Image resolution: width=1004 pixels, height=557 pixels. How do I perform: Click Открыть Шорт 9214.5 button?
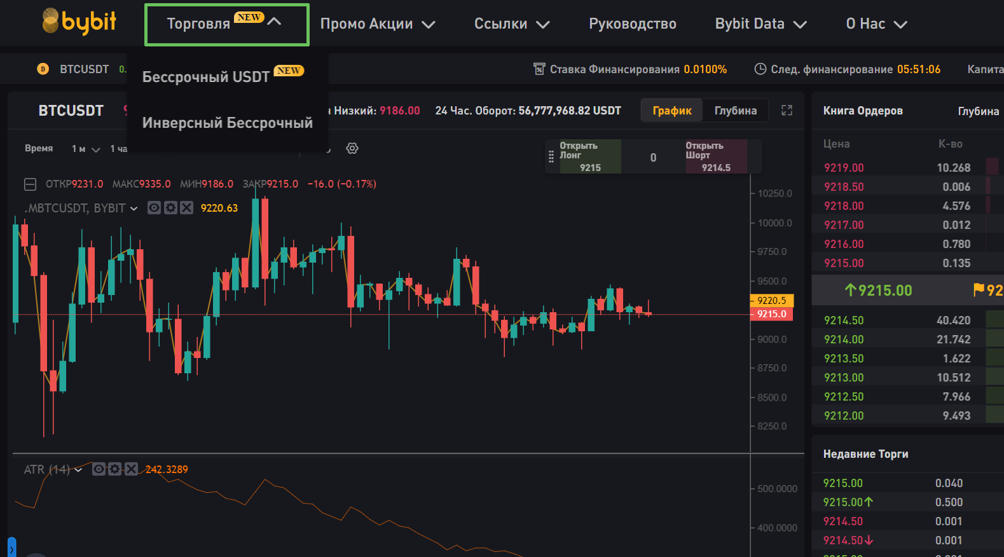pyautogui.click(x=716, y=157)
